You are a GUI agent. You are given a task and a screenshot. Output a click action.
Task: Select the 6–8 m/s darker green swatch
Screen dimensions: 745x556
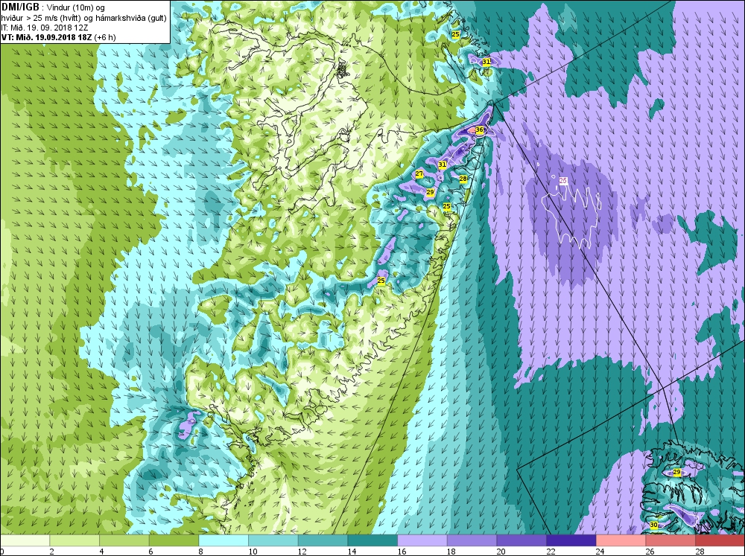point(174,540)
